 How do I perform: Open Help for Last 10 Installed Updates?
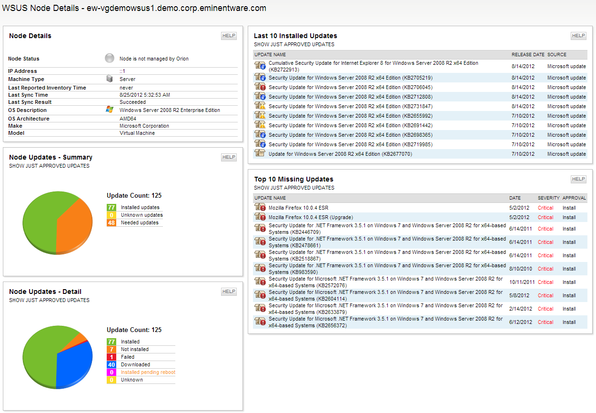(578, 36)
